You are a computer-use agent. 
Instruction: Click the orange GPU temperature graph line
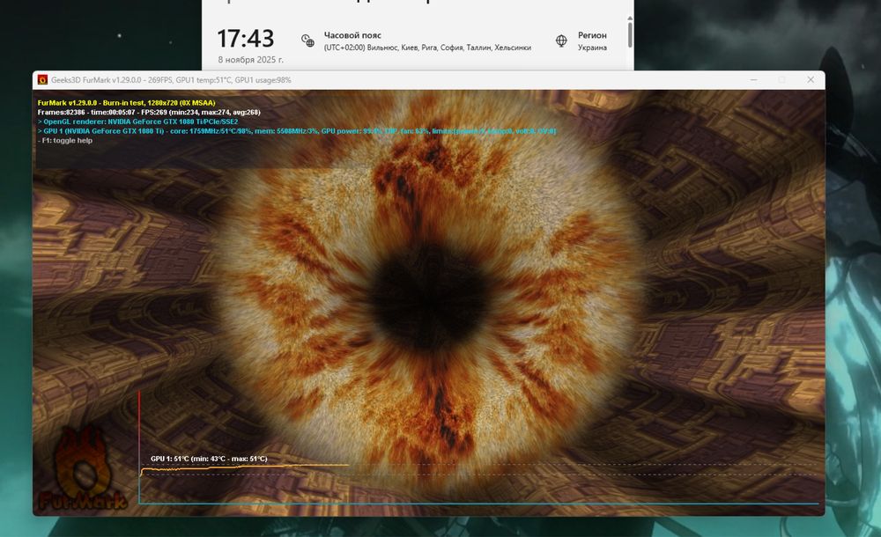[x=244, y=467]
